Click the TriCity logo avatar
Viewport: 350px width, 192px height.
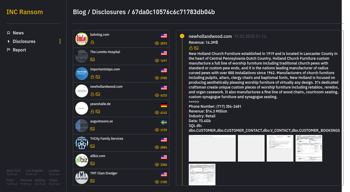(82, 143)
